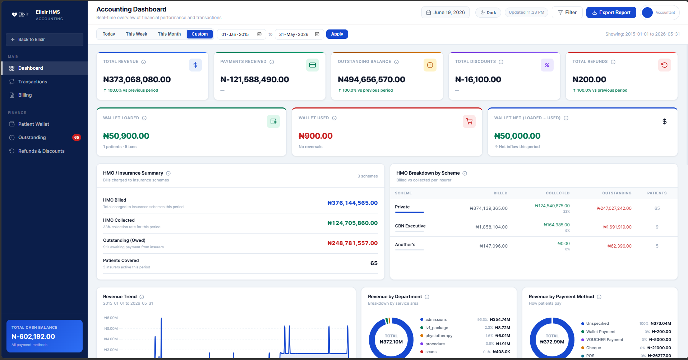Show info for Total Revenue
The width and height of the screenshot is (688, 360).
(x=144, y=62)
